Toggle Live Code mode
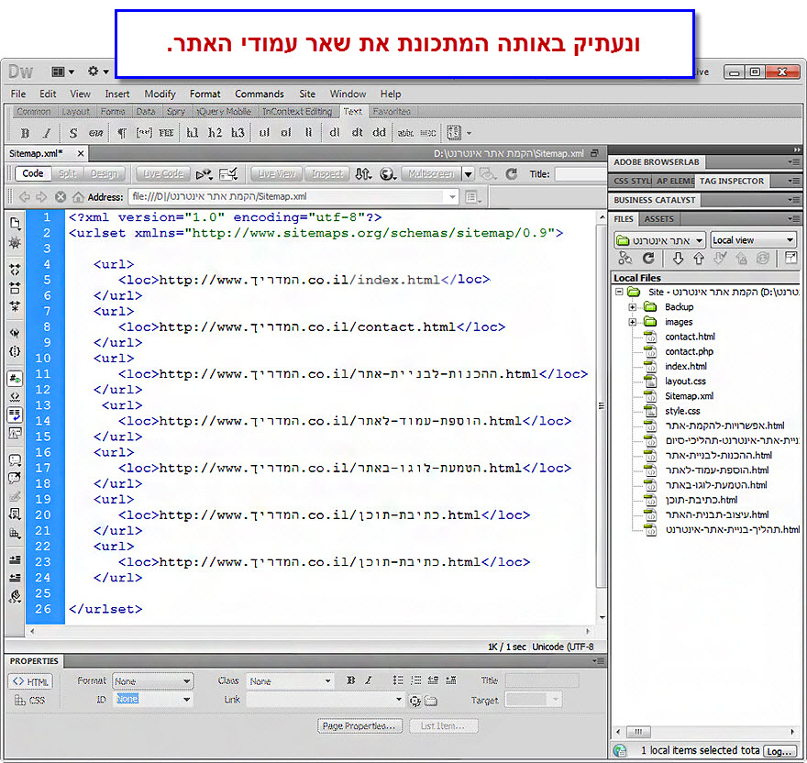Viewport: 807px width, 763px height. [162, 173]
